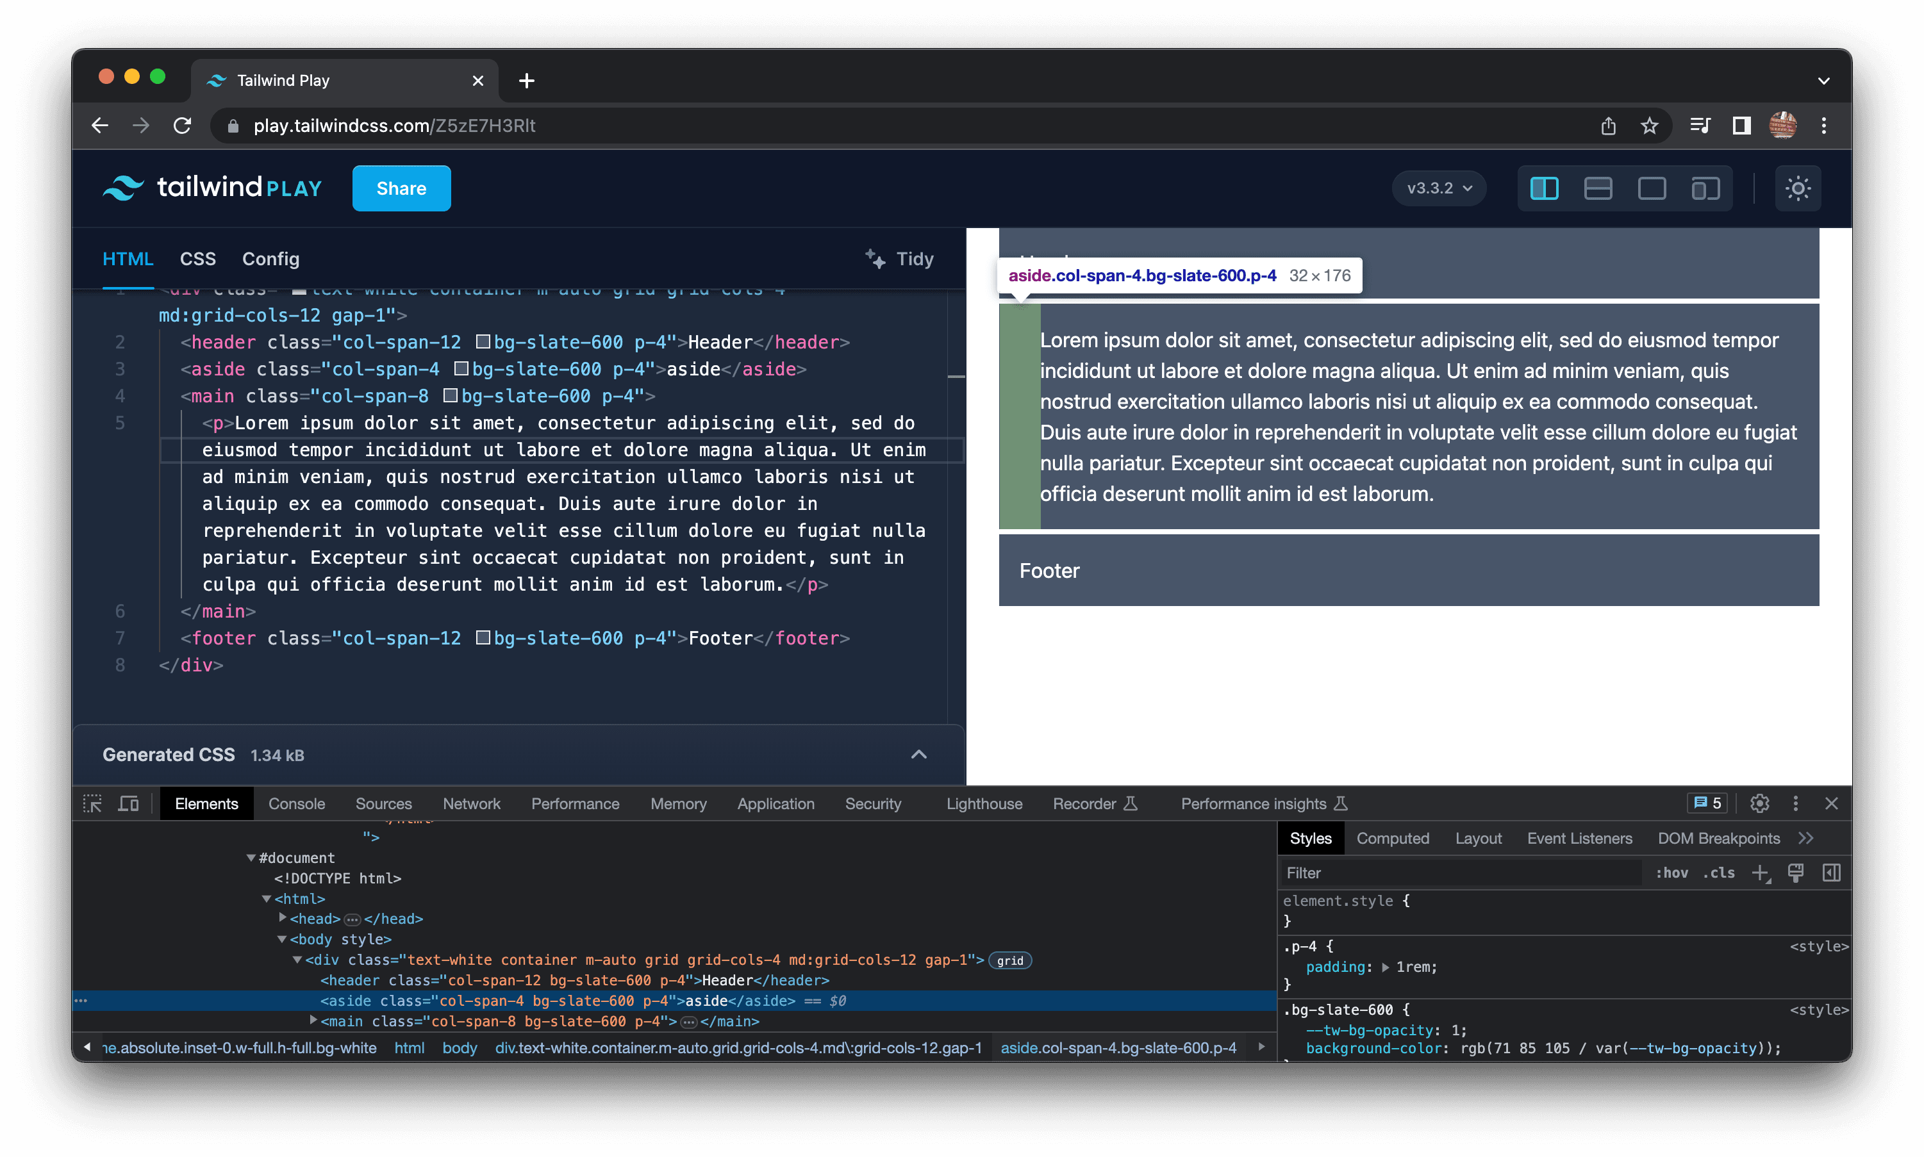
Task: Close the Tailwind Play tab
Action: tap(478, 80)
